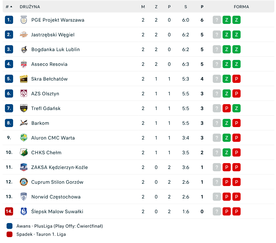This screenshot has height=243, width=276.
Task: Click the Bogdanka Luk Lublin logo
Action: [24, 49]
